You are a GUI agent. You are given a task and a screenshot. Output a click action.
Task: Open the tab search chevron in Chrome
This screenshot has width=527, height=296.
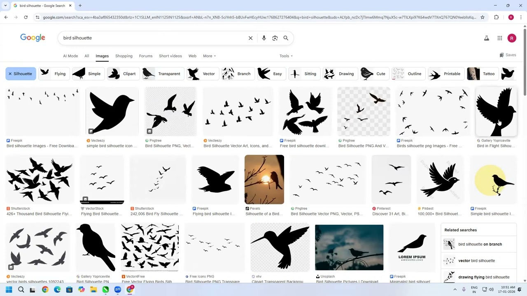click(5, 6)
